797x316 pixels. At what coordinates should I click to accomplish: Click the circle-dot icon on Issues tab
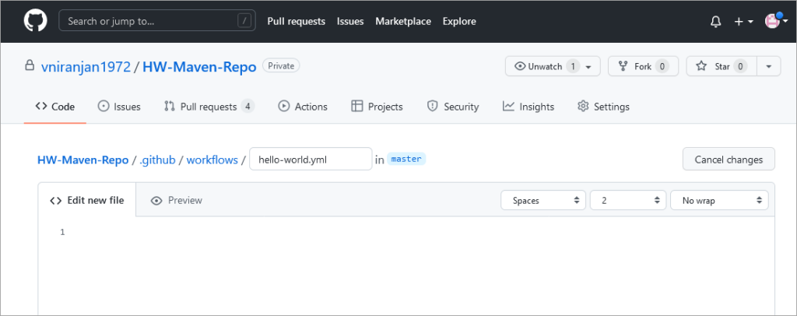104,106
